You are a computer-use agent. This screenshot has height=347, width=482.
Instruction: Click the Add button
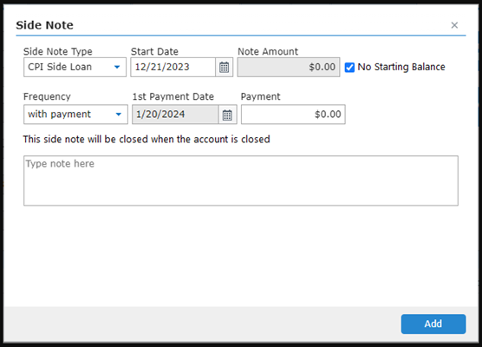coord(433,324)
